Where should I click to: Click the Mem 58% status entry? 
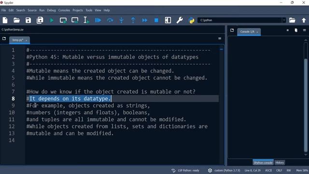[302, 171]
